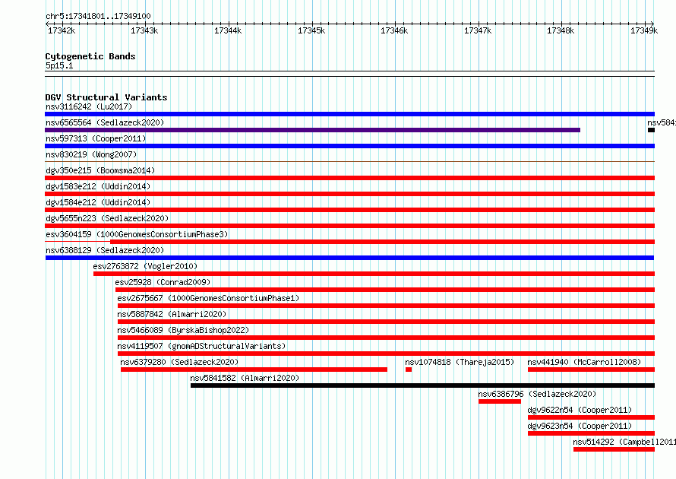Select esv2763872 (Vogler2010) label
The width and height of the screenshot is (676, 479).
click(x=145, y=266)
